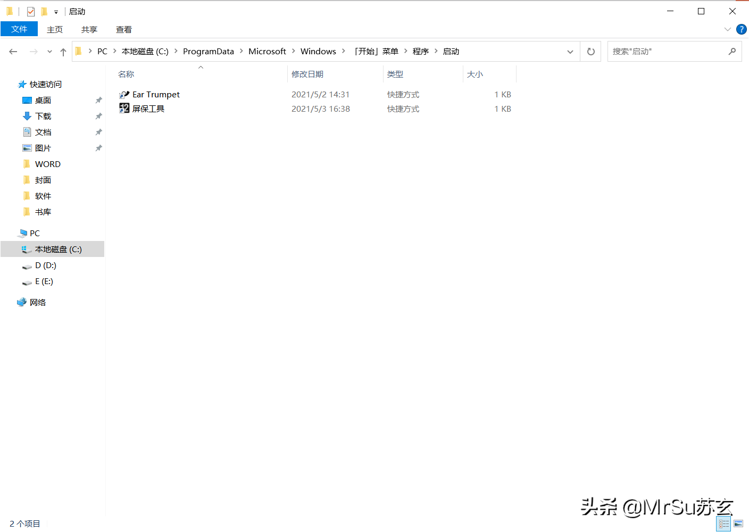Open Help via the question mark icon

tap(741, 29)
